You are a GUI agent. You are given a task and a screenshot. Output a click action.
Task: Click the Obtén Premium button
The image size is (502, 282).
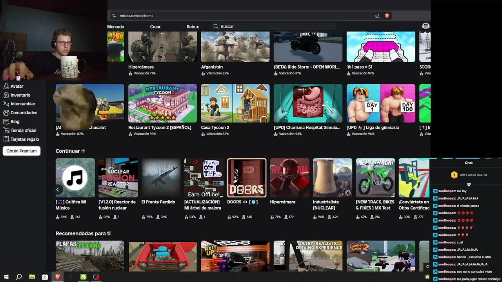[x=22, y=151]
